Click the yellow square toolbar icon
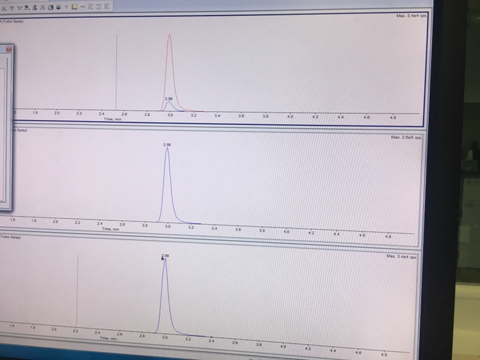Image resolution: width=480 pixels, height=360 pixels. (74, 7)
